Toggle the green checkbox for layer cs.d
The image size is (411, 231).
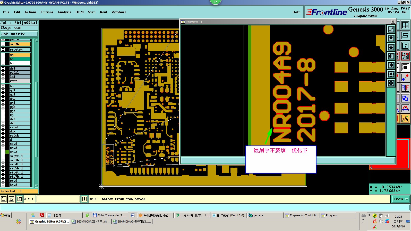coord(7,152)
